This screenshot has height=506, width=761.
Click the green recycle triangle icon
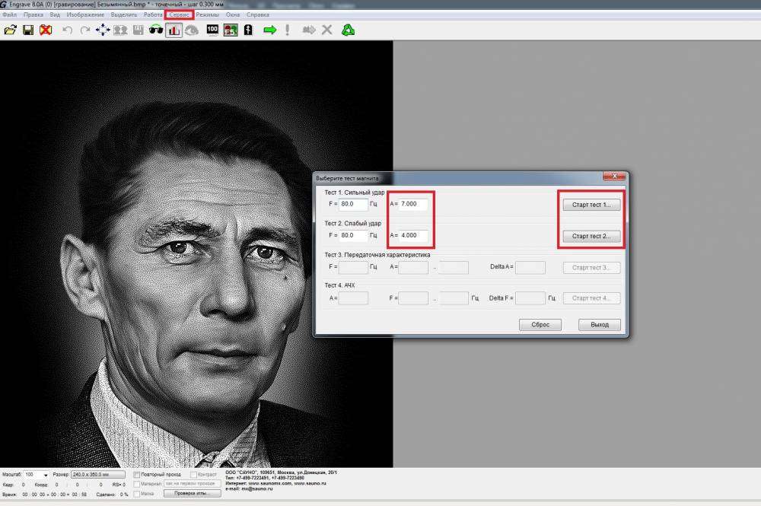pyautogui.click(x=349, y=30)
